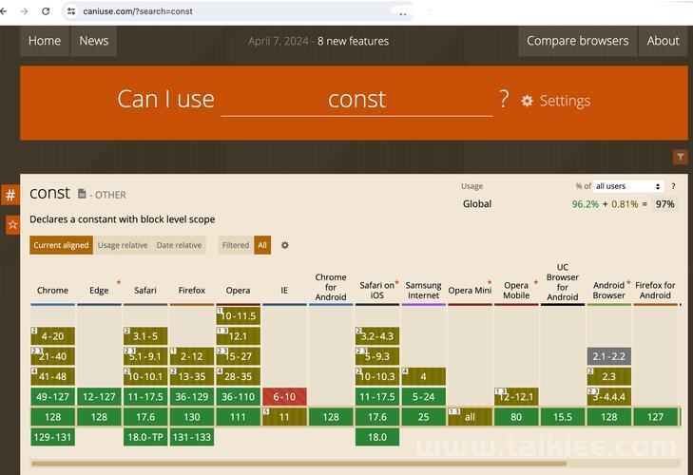Open the all users dropdown

(x=628, y=186)
